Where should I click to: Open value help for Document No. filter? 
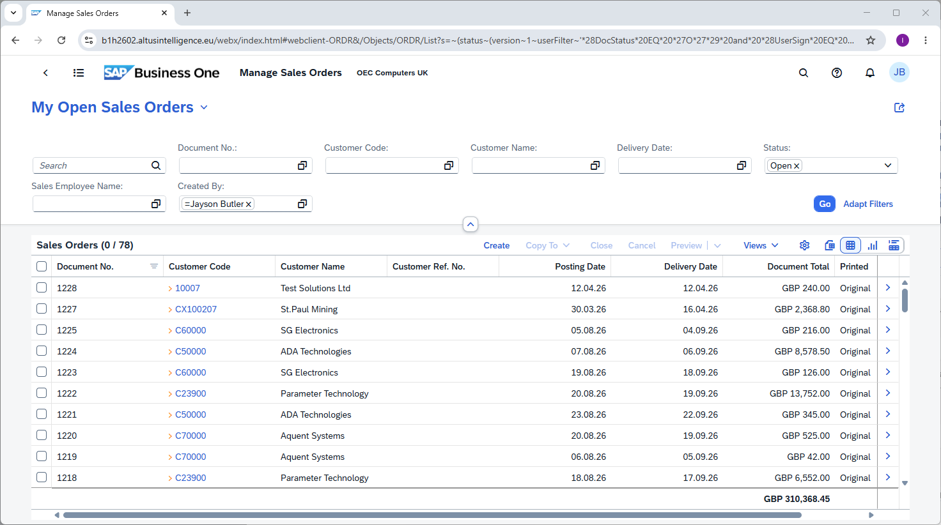coord(302,165)
